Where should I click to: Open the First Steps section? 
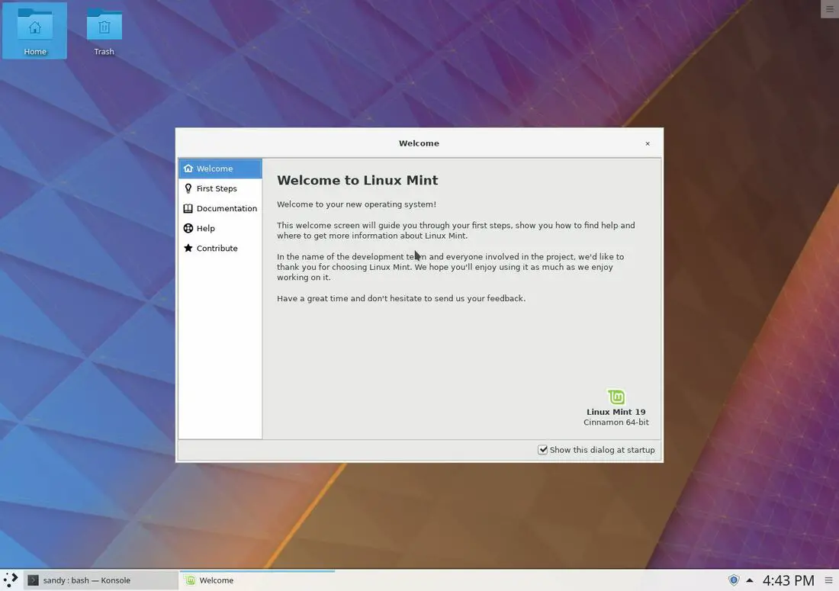coord(220,188)
